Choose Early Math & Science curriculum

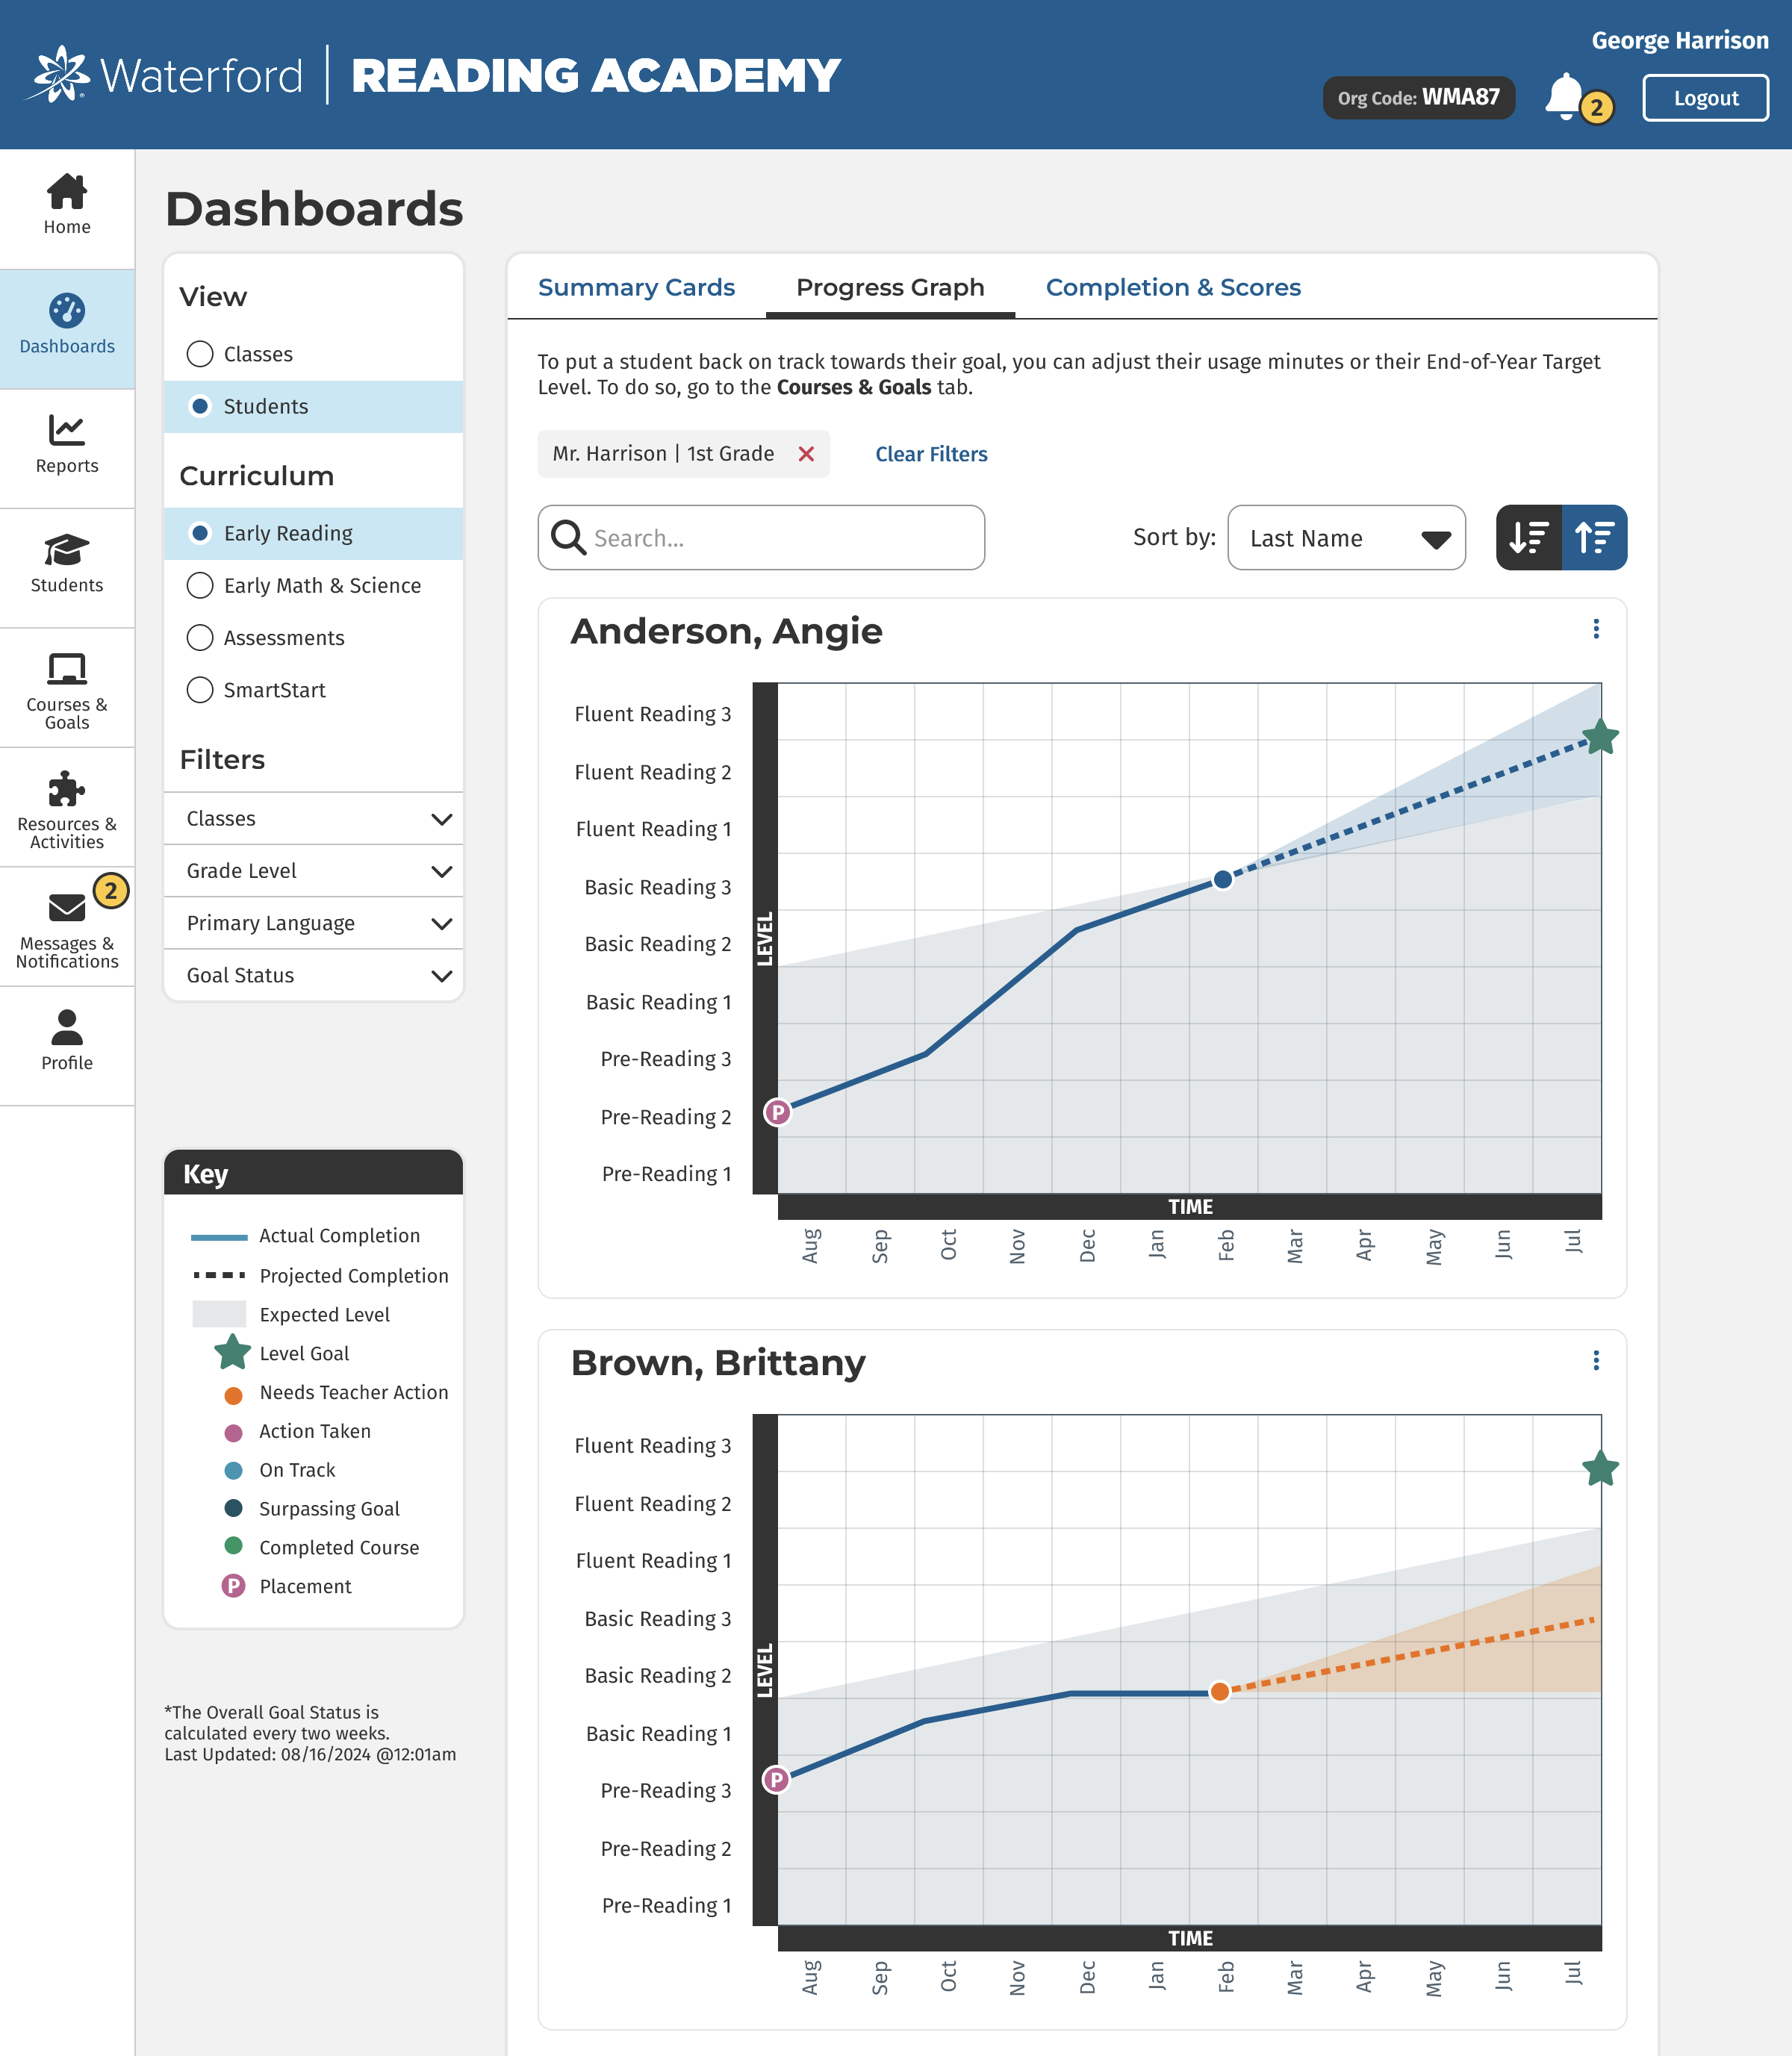point(200,586)
